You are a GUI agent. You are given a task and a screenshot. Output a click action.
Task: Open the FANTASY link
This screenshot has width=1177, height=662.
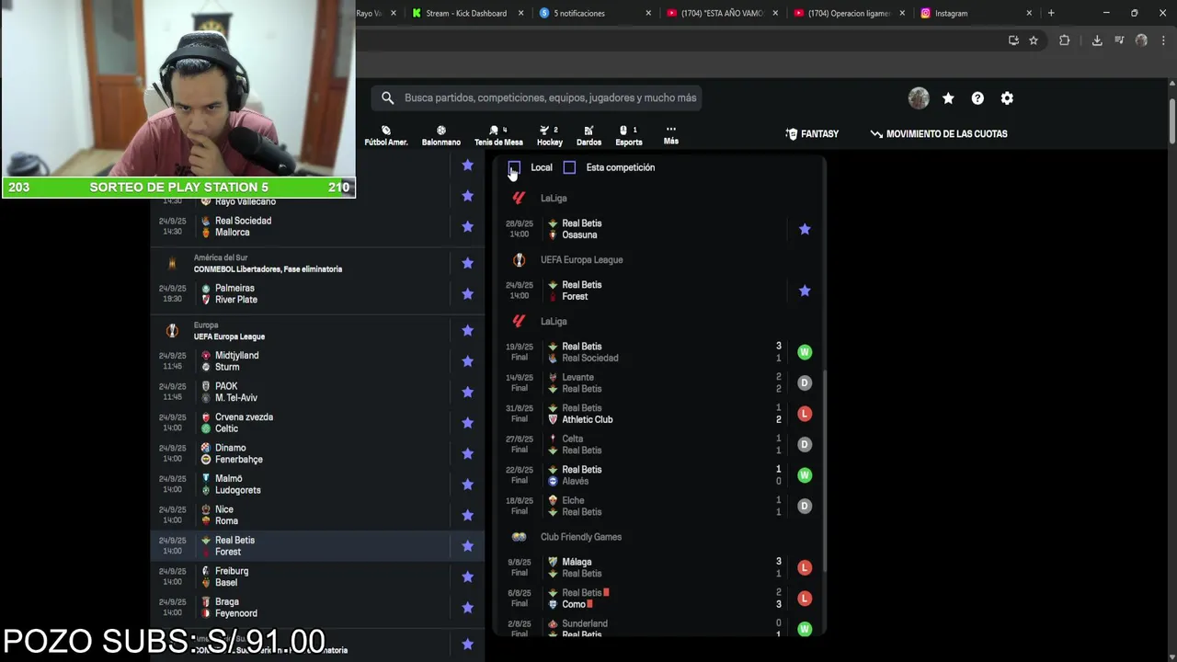click(x=812, y=134)
